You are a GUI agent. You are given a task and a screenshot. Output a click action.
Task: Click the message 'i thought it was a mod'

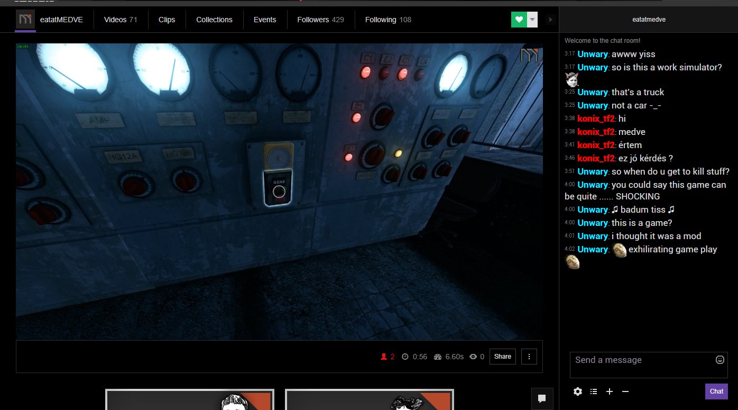coord(657,236)
